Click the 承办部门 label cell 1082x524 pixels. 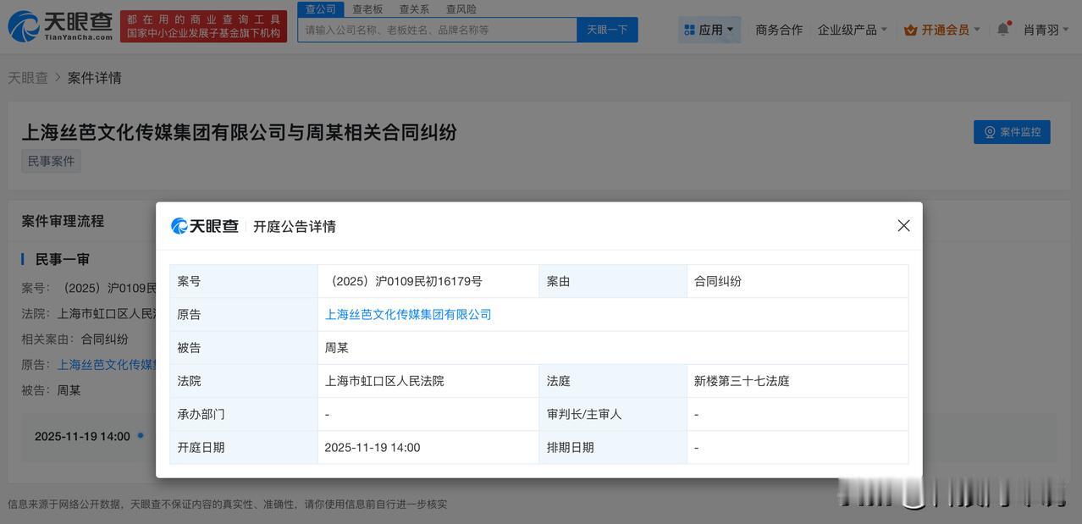tap(244, 414)
